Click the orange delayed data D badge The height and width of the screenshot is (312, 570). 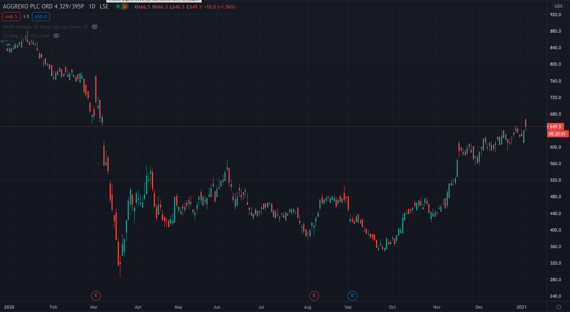(125, 7)
